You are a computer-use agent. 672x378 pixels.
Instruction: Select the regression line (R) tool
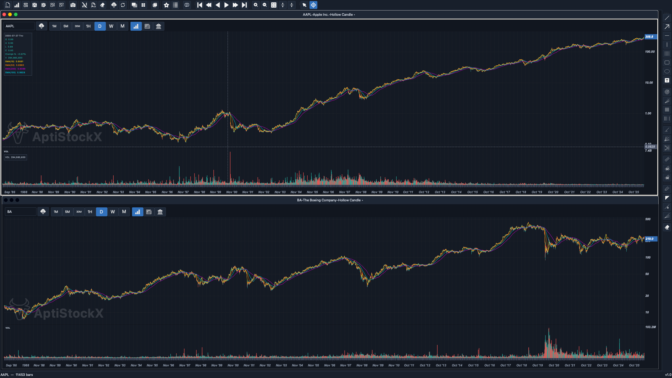point(667,207)
